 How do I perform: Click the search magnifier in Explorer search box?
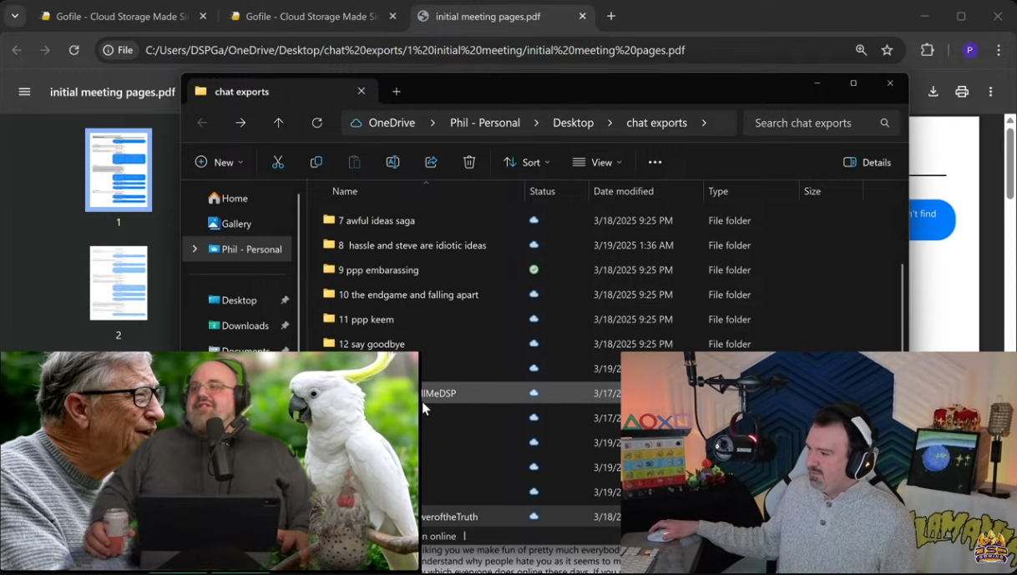[885, 123]
